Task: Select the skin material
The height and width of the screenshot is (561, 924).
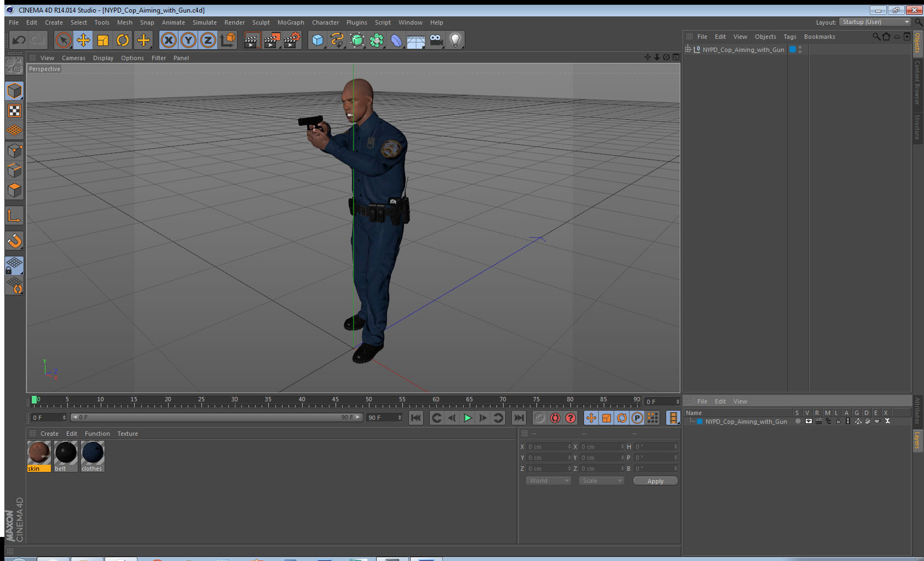Action: click(x=39, y=456)
